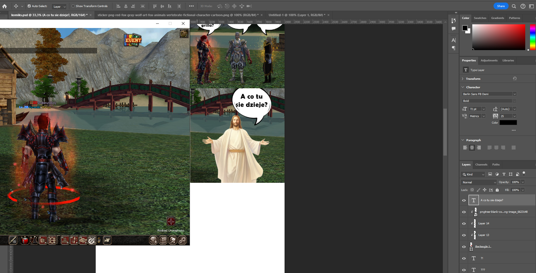
Task: Open the workspace switcher icon
Action: 531,6
